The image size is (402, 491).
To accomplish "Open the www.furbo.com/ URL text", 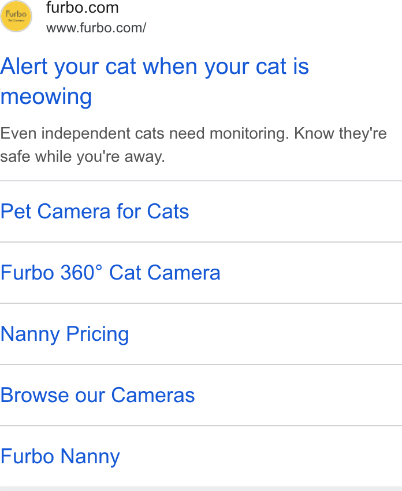I will pos(96,28).
